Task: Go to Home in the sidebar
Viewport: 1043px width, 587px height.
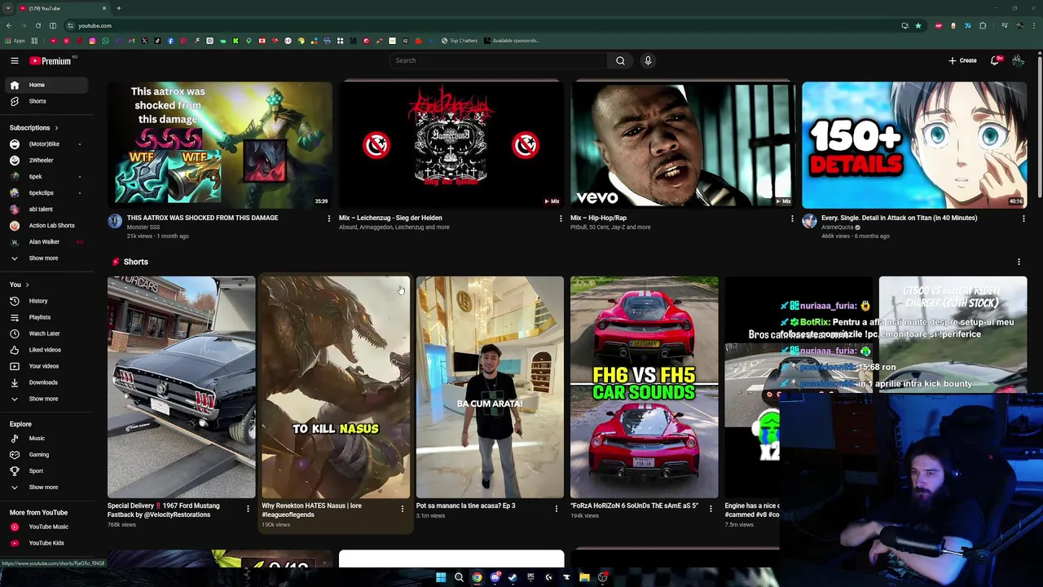Action: pos(46,85)
